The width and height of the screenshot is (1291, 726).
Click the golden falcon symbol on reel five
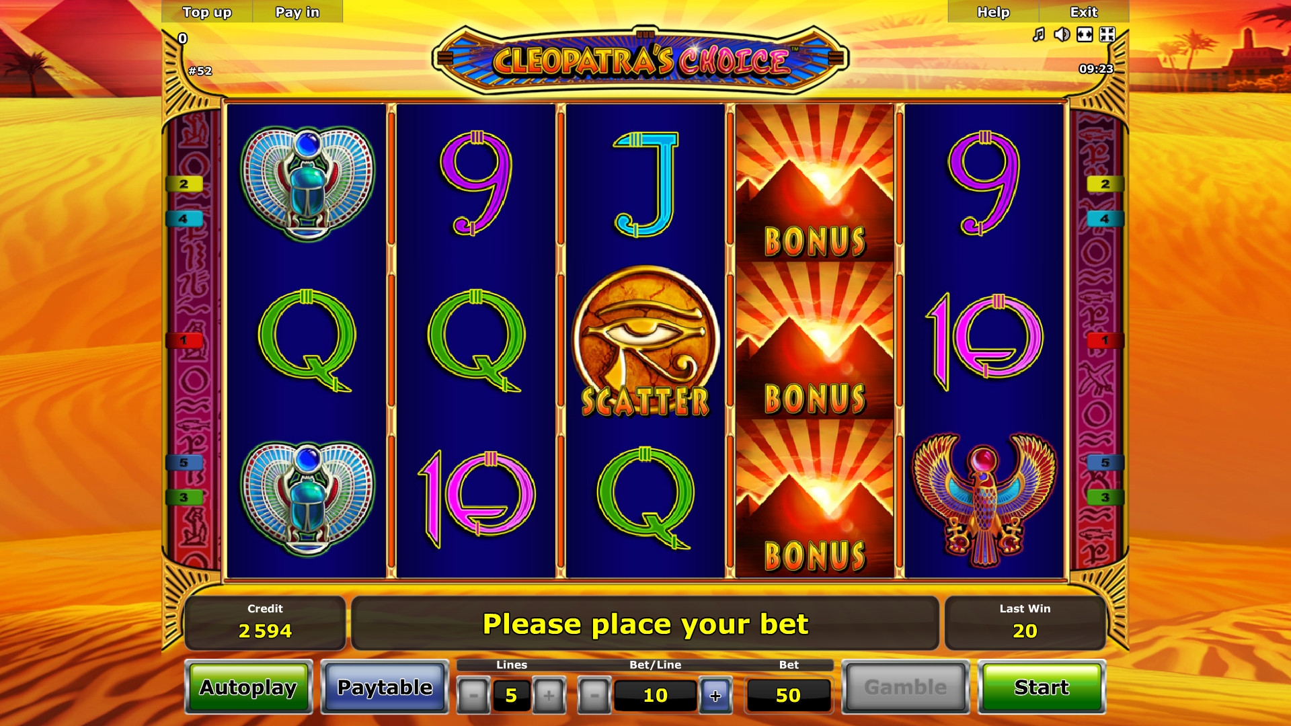[x=984, y=499]
